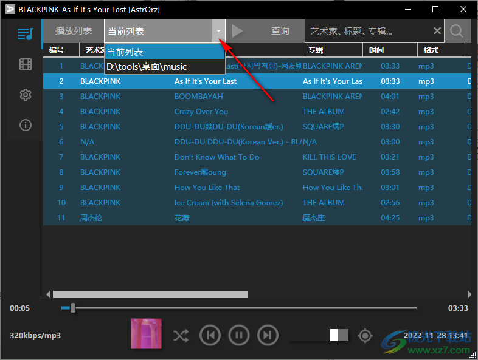This screenshot has width=478, height=360.
Task: Maximize the player window
Action: pyautogui.click(x=435, y=9)
